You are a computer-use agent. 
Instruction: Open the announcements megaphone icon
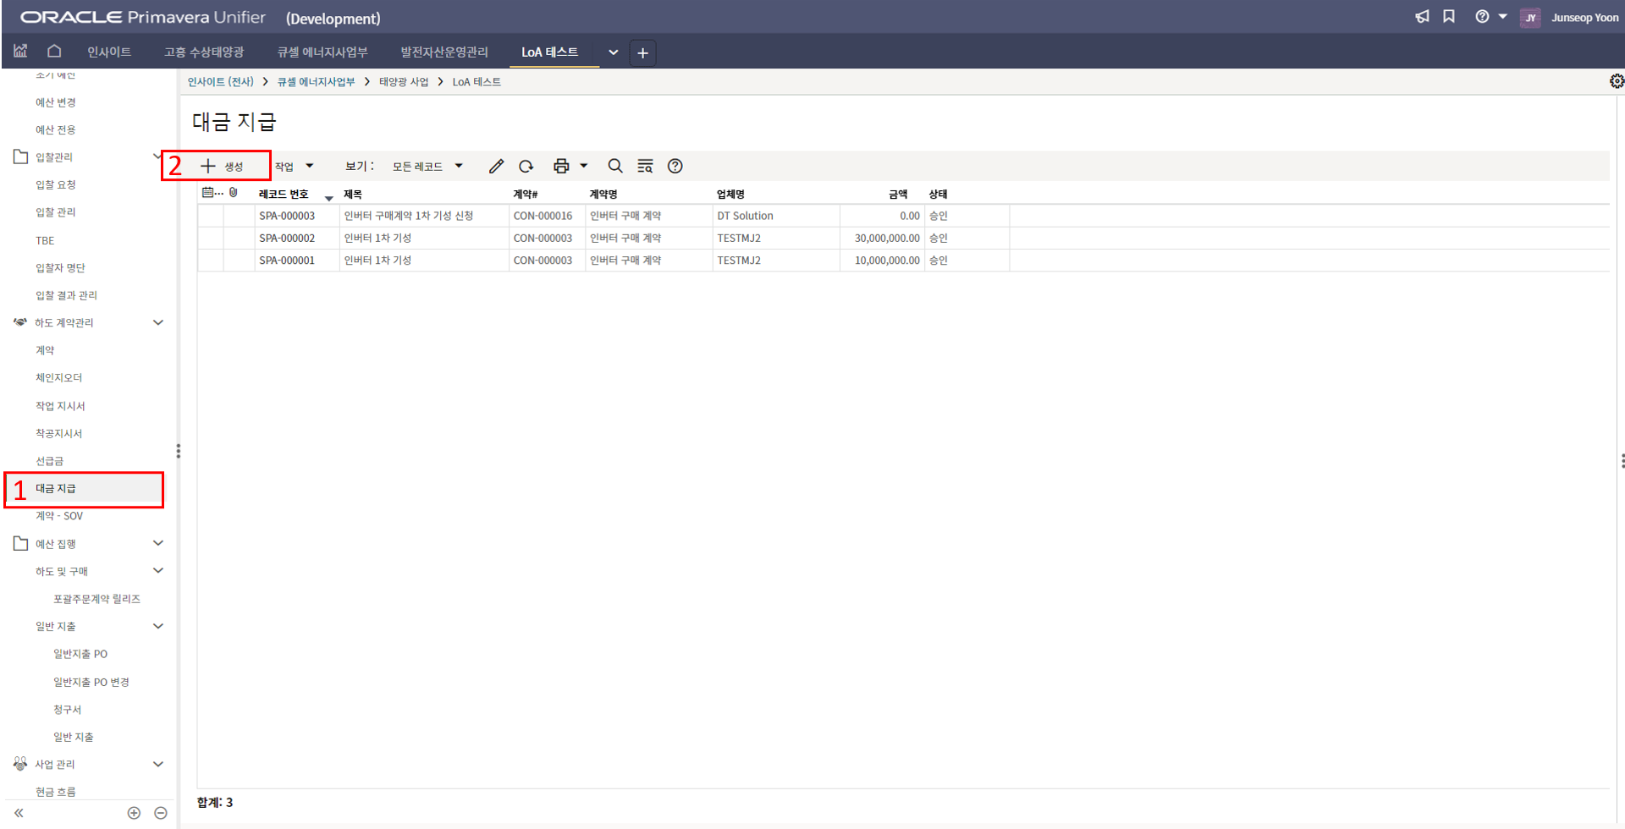point(1422,17)
